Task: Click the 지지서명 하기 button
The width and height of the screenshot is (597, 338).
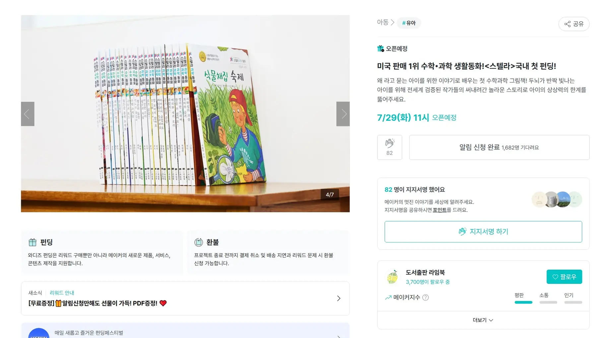Action: click(x=483, y=232)
